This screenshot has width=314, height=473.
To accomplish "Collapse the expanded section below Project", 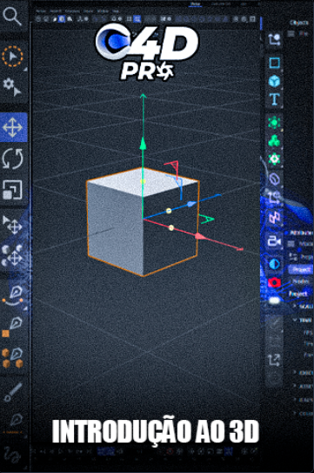I will click(296, 320).
